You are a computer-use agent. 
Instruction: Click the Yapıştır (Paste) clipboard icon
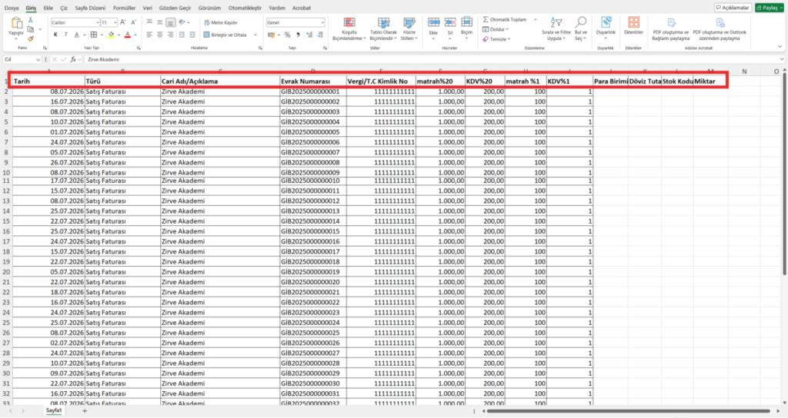16,23
